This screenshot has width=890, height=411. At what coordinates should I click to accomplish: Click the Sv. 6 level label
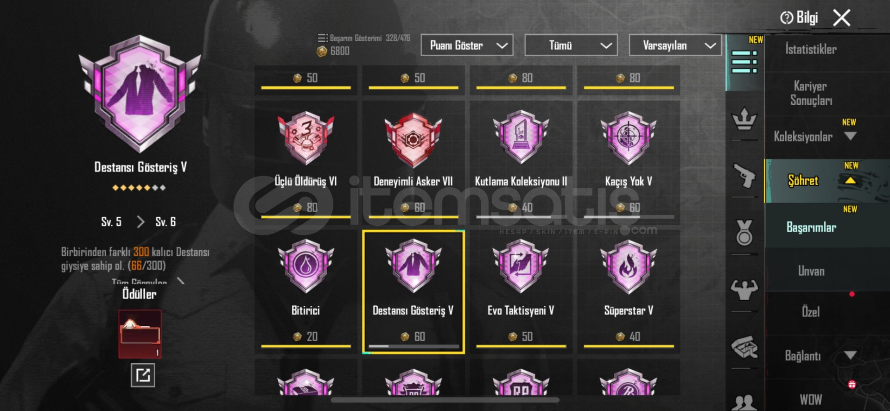click(165, 222)
